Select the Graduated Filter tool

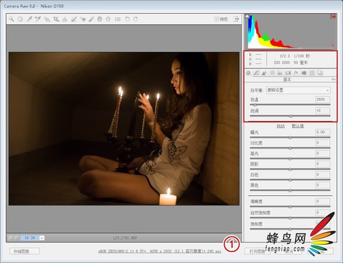click(99, 19)
